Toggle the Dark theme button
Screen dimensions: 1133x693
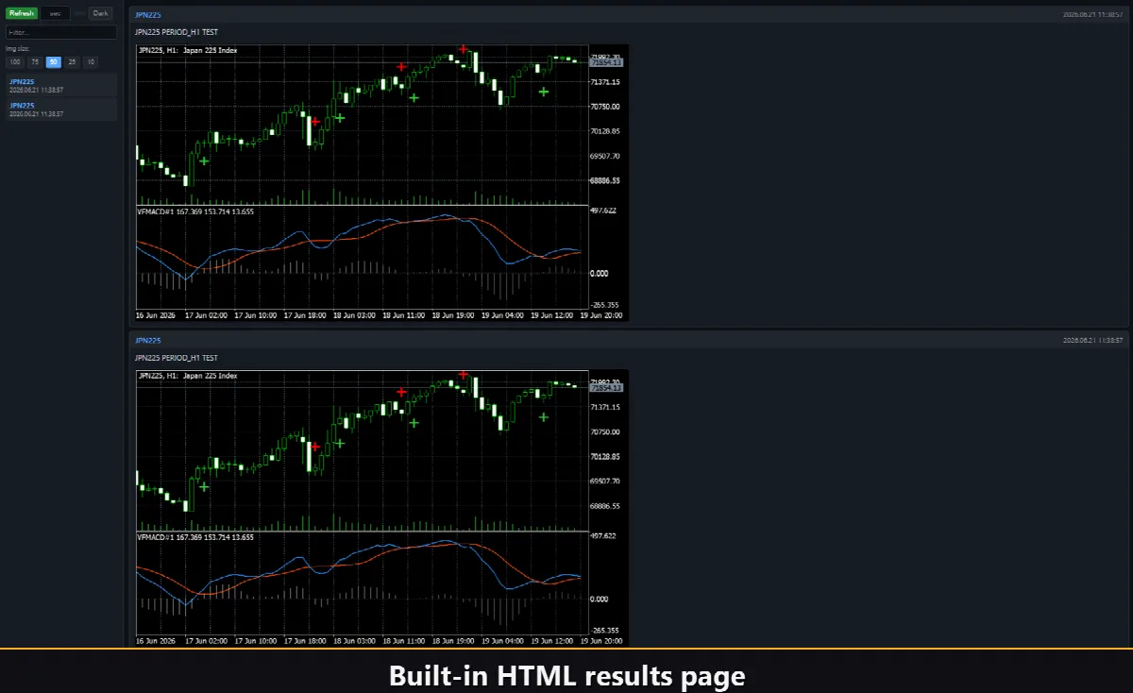(x=100, y=13)
